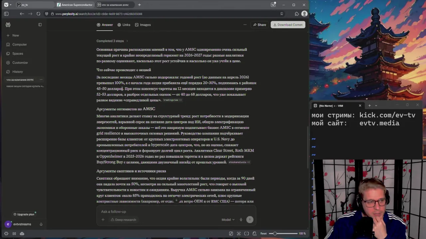The image size is (426, 239).
Task: Open more options three-dot menu
Action: (245, 25)
